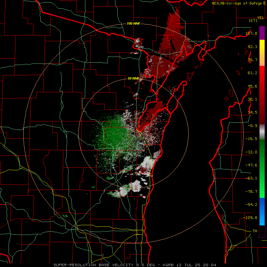267x267 pixels.
Task: Click the 30.1 velocity scale value
Action: pos(252,99)
